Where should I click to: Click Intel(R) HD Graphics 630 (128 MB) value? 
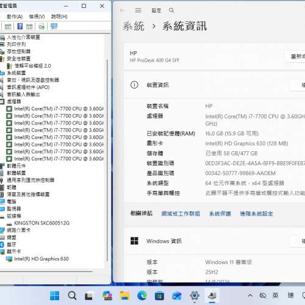coord(246,143)
